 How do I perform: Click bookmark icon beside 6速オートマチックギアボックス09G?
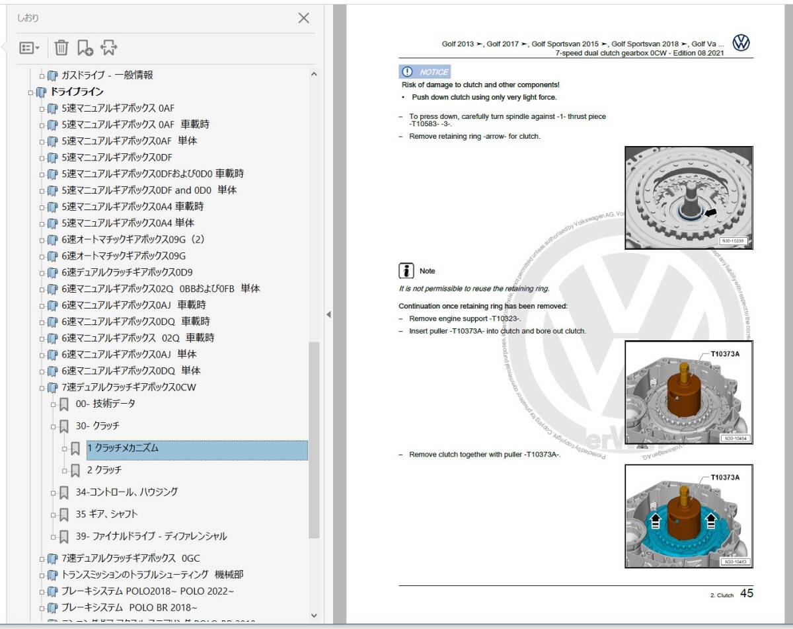(x=52, y=256)
